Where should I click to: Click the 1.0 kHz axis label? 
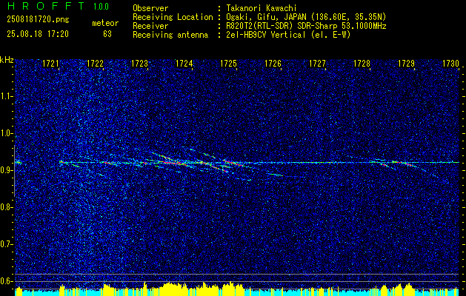6,133
